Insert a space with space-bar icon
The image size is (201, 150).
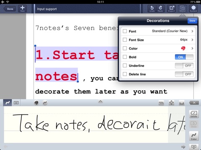click(x=181, y=103)
